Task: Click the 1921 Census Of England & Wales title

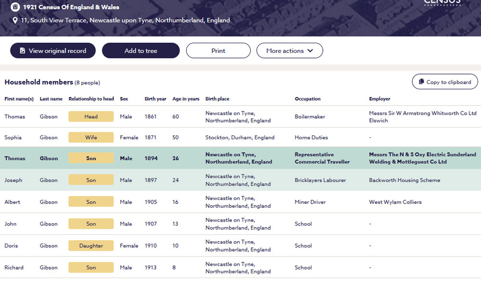Action: coord(71,7)
